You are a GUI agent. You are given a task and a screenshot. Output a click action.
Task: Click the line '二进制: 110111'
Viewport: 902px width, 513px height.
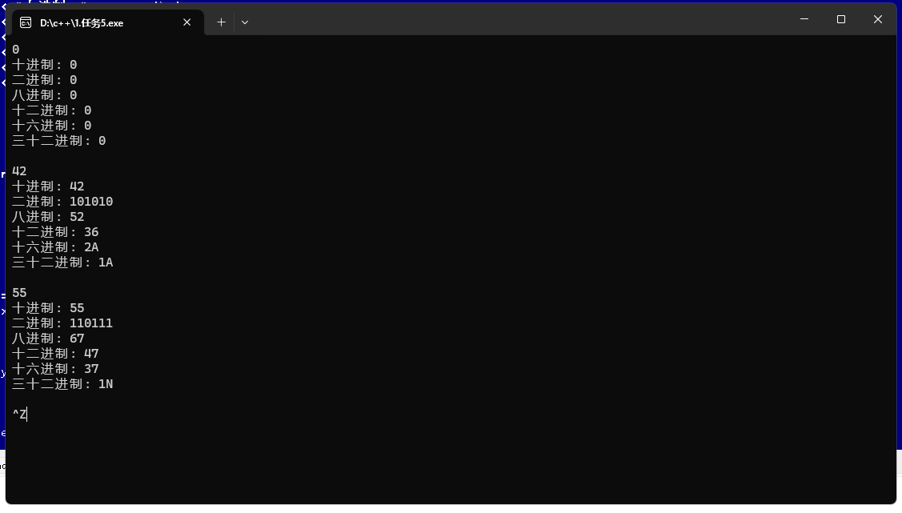(62, 323)
